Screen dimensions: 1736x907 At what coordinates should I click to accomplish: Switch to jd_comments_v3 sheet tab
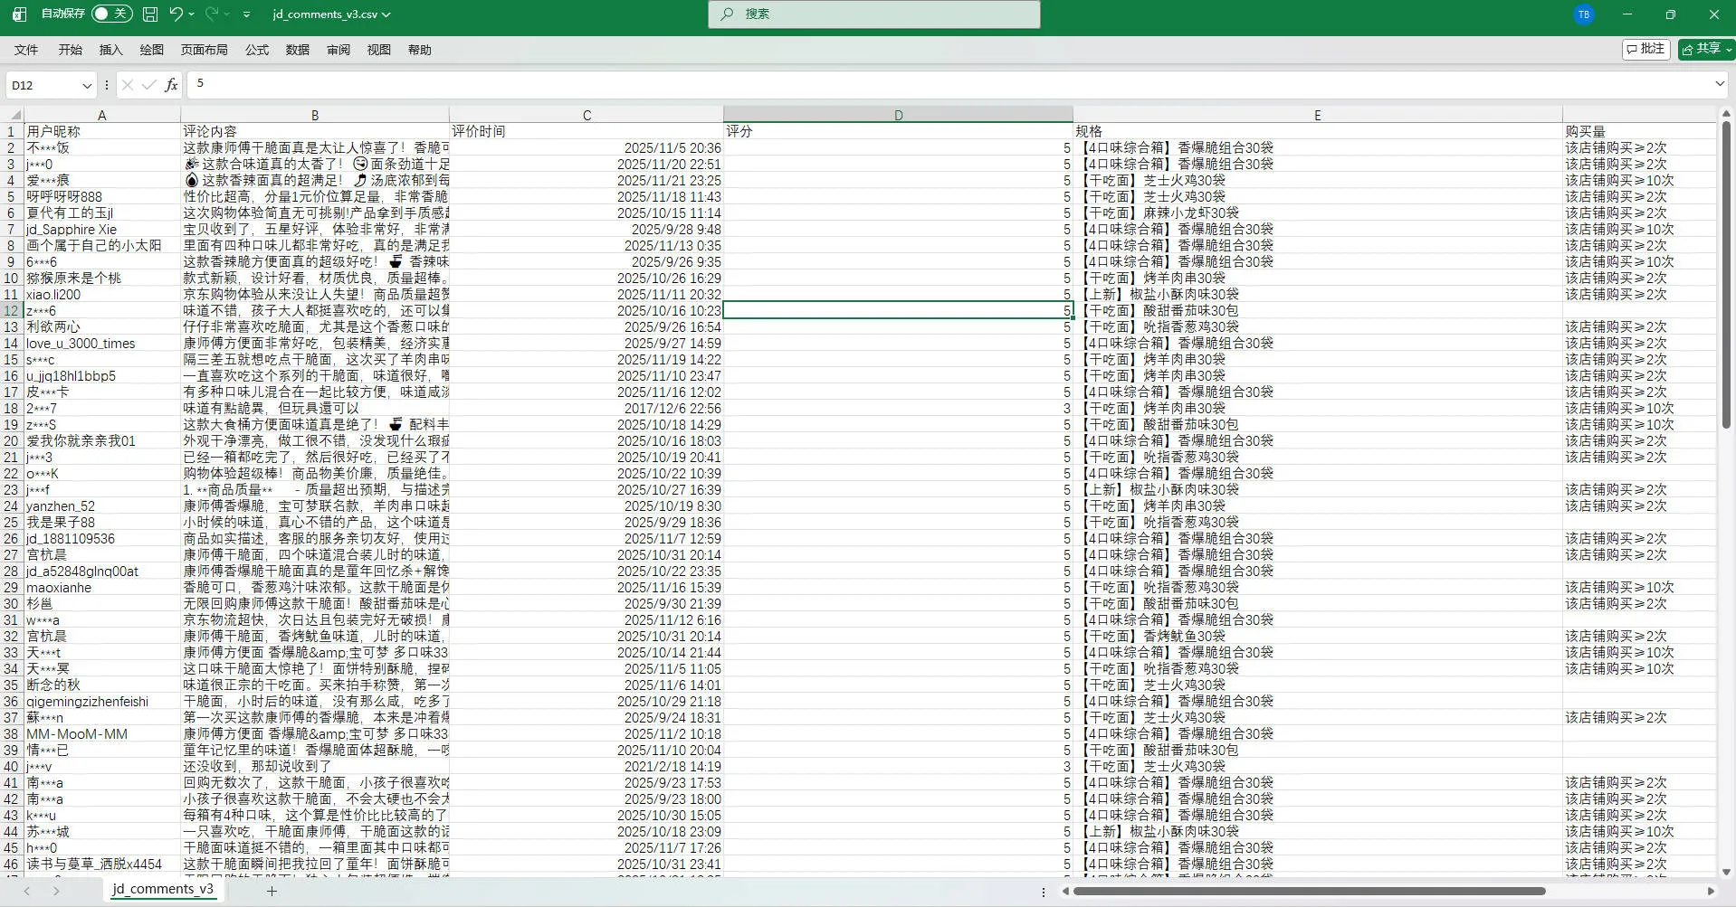163,889
